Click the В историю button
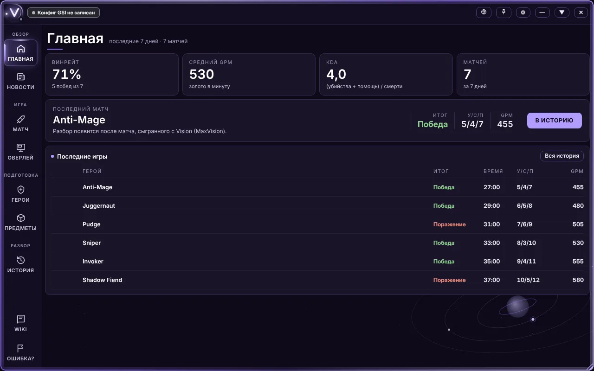 [x=554, y=121]
